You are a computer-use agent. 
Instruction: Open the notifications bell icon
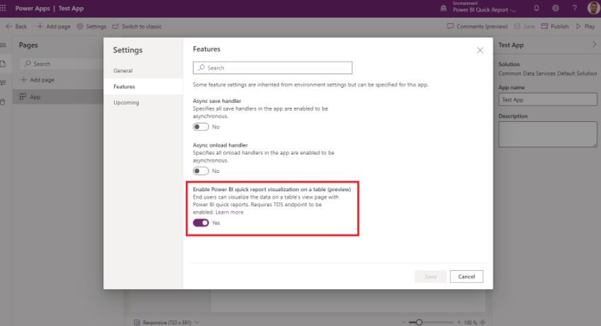(537, 9)
